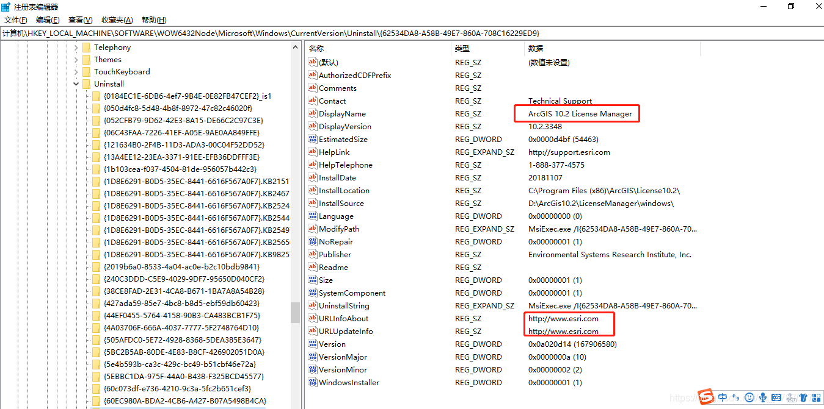The image size is (824, 409).
Task: Expand the Telephony key
Action: click(x=76, y=48)
